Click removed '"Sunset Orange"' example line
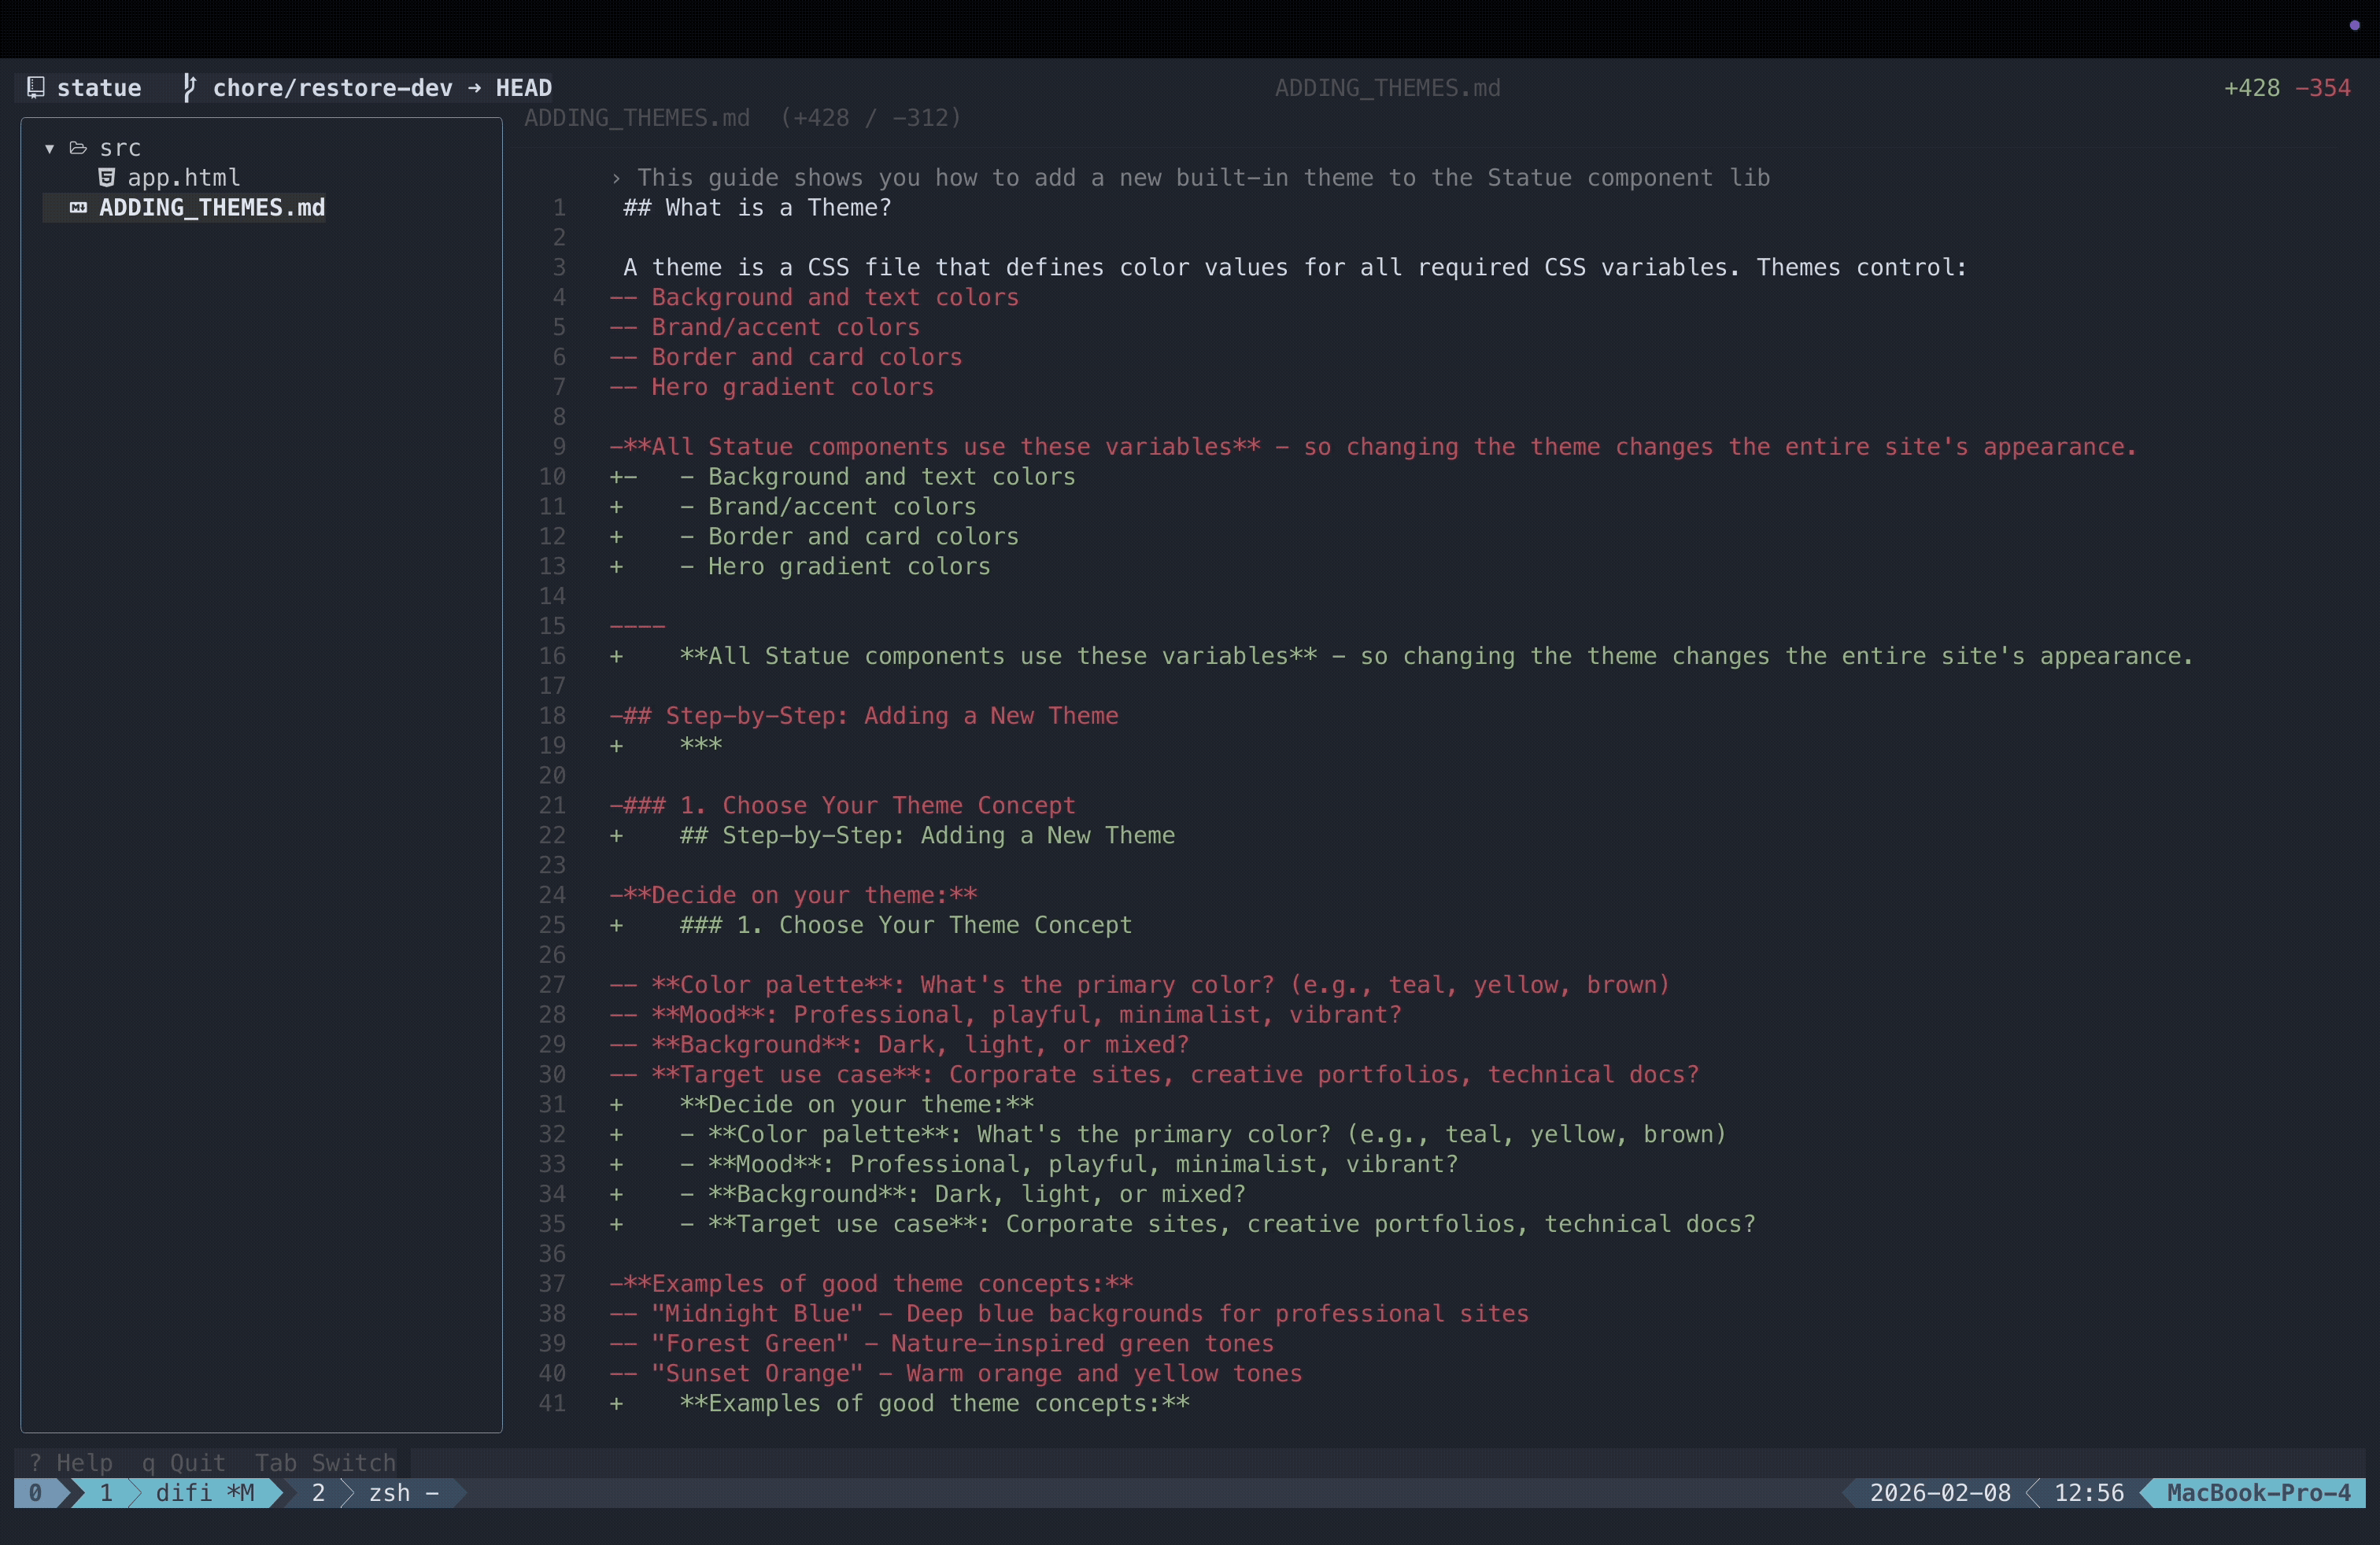2380x1545 pixels. [956, 1373]
